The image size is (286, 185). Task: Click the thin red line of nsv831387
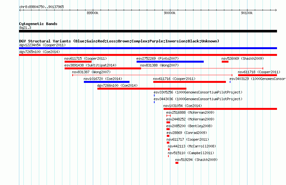(152, 75)
